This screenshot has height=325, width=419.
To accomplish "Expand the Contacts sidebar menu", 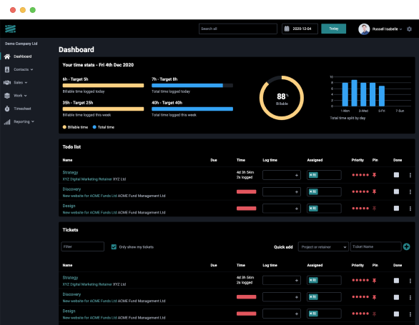I will [31, 69].
